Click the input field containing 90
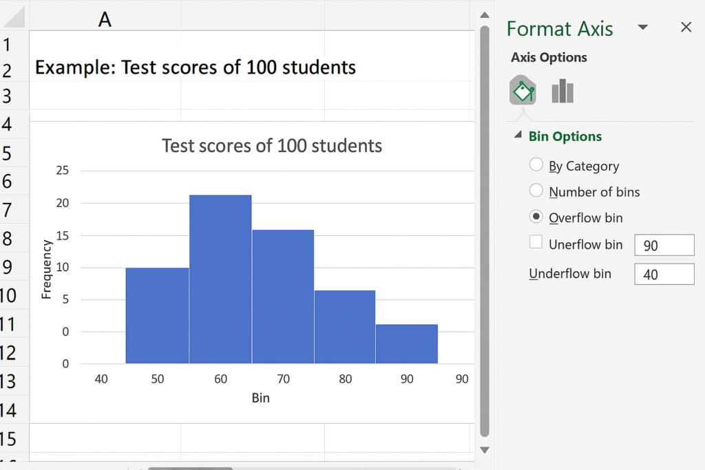 (664, 245)
